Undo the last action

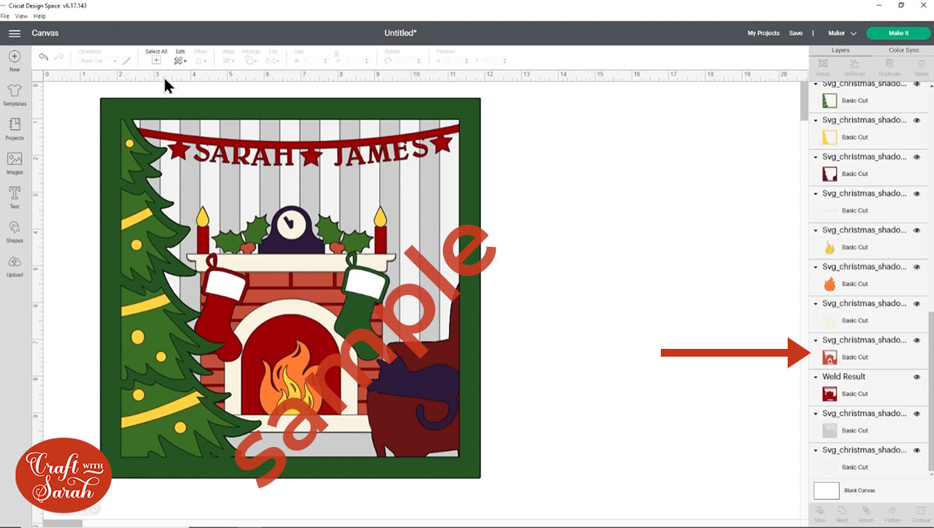point(44,57)
